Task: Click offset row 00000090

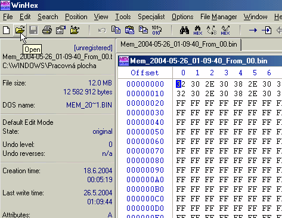Action: [145, 170]
